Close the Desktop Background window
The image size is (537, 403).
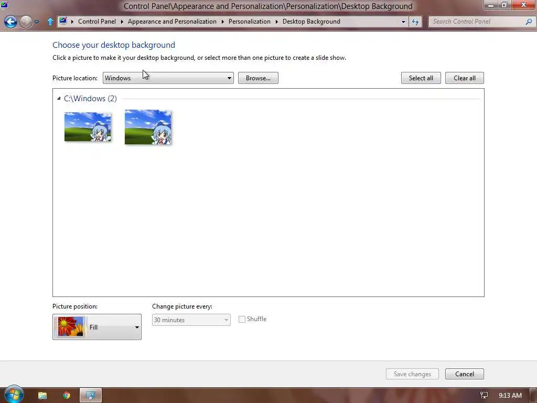pos(523,5)
